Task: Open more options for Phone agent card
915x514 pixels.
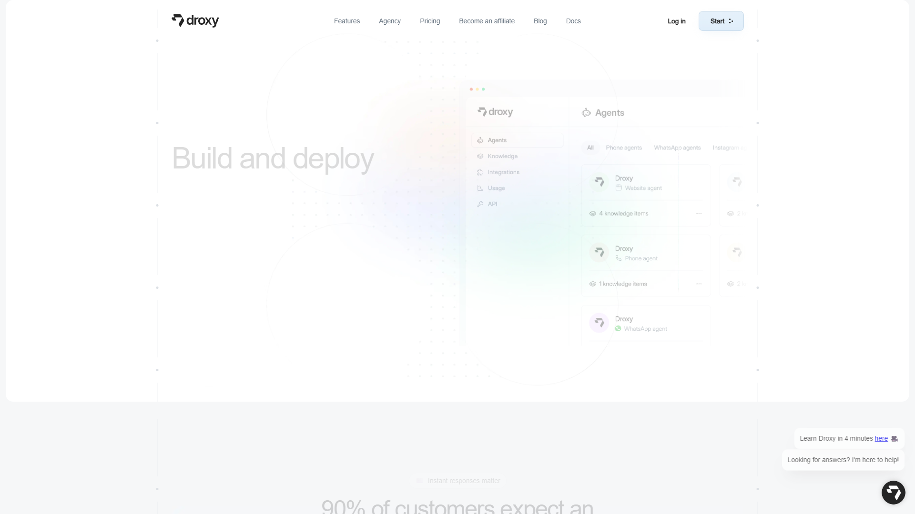Action: coord(699,284)
